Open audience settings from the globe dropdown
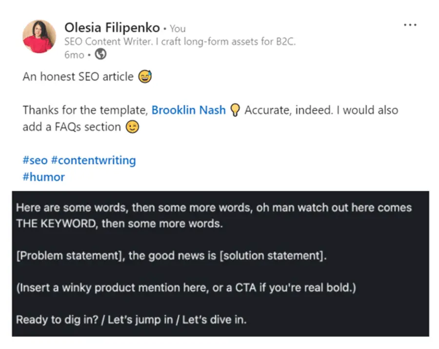The height and width of the screenshot is (349, 439). [x=101, y=55]
